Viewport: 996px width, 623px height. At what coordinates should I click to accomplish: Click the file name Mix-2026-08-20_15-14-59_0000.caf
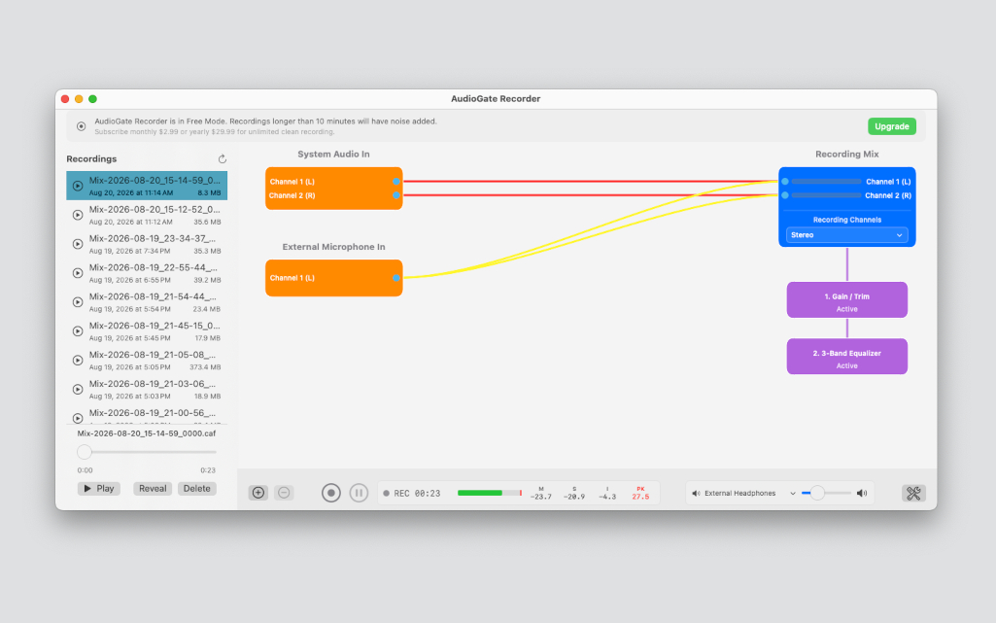point(147,433)
